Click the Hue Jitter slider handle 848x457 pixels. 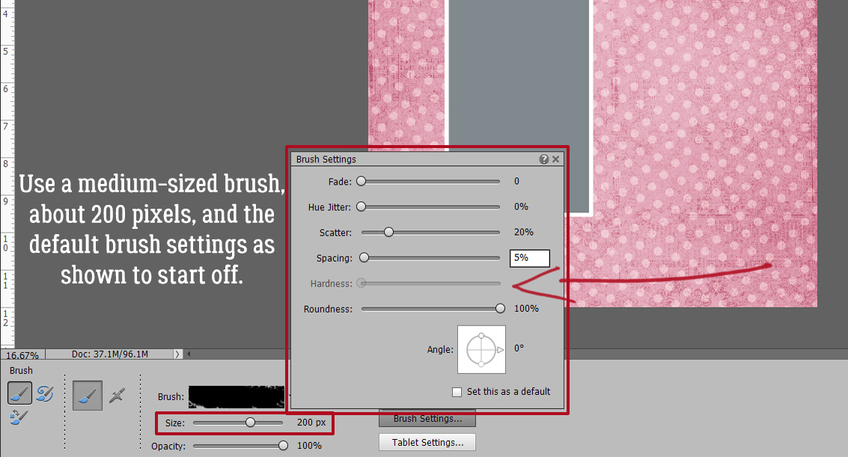(362, 207)
